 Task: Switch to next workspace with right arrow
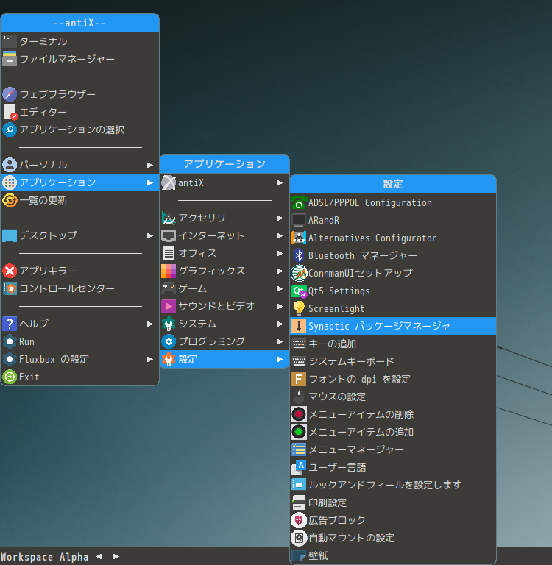(116, 557)
